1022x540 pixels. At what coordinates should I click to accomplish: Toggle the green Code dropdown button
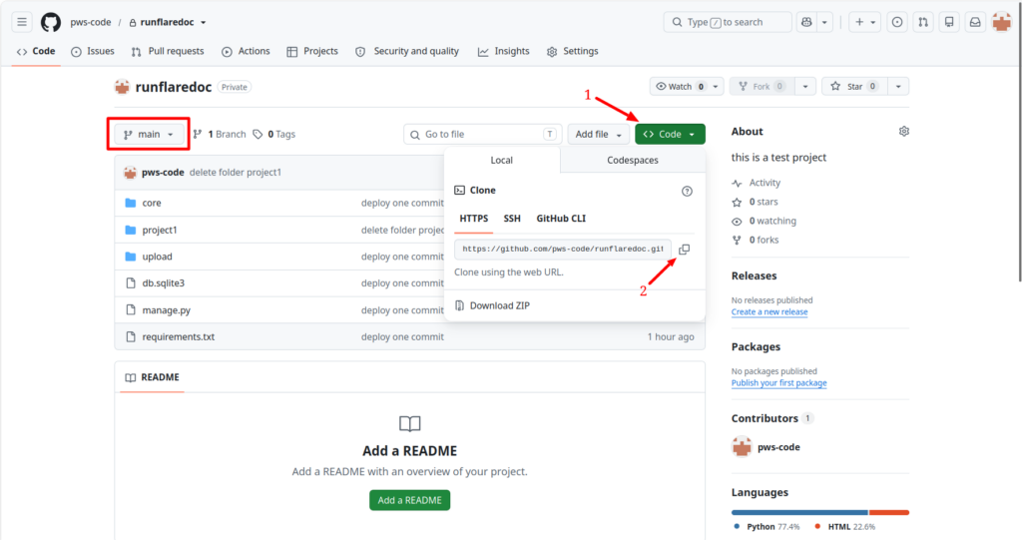pos(670,135)
